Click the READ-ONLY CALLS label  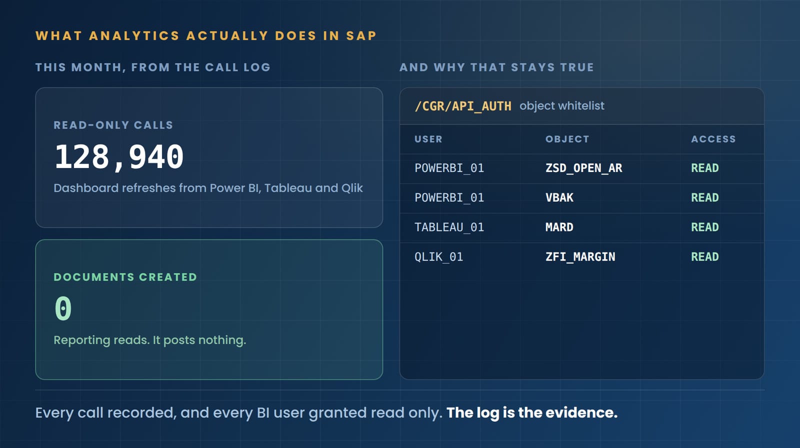[113, 125]
